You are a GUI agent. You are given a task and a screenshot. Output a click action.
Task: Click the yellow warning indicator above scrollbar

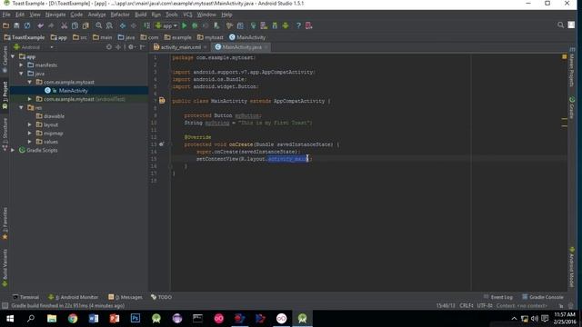coord(564,56)
